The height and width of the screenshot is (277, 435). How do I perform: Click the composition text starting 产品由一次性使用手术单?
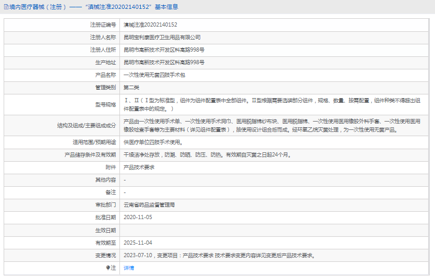[272, 125]
